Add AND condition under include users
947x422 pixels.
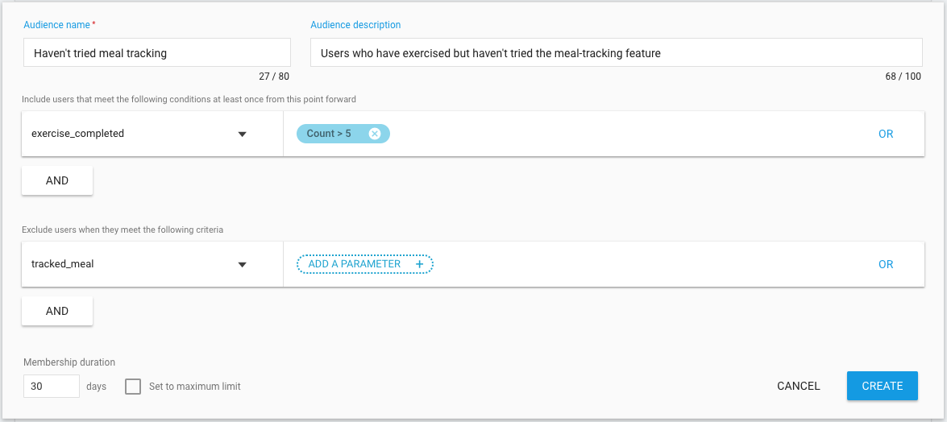click(57, 180)
